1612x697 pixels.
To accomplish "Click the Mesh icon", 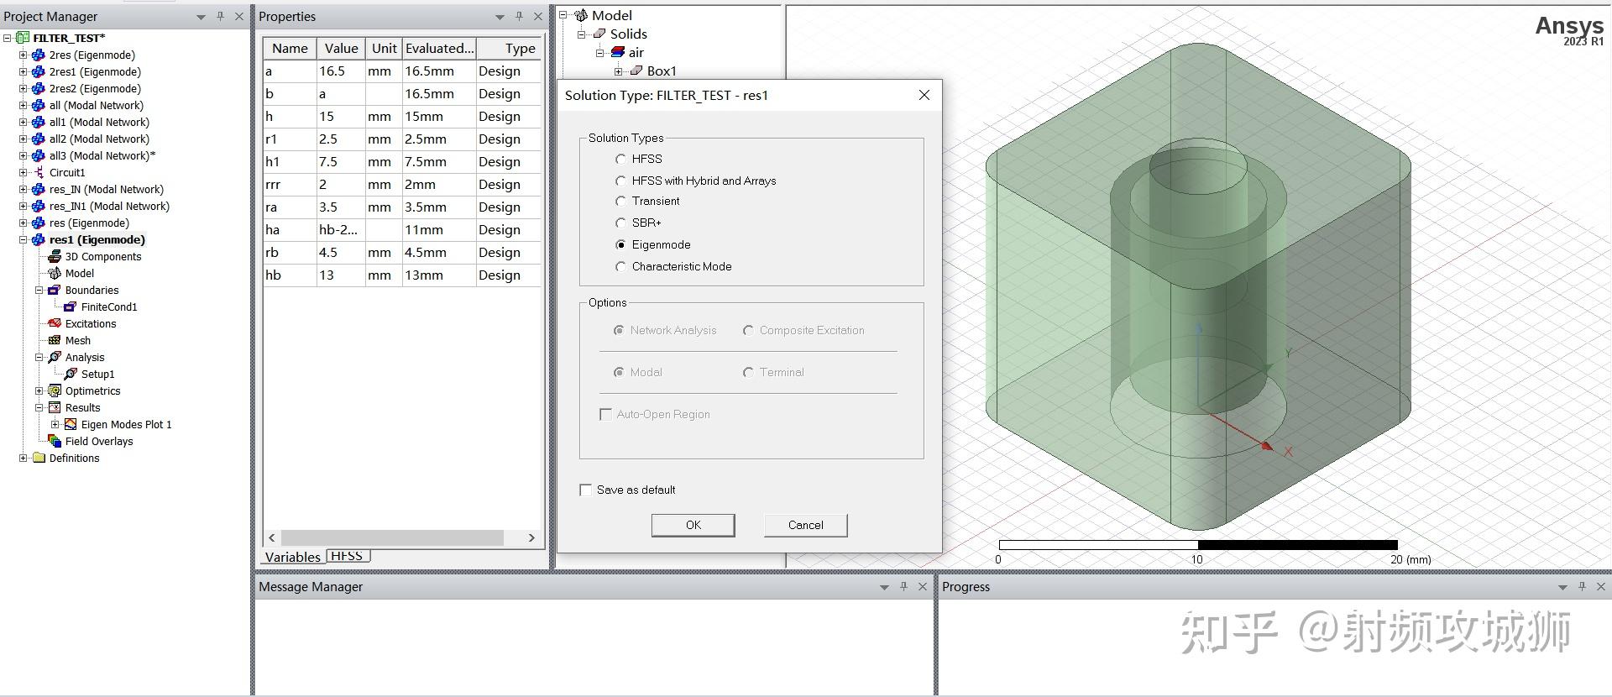I will (x=55, y=340).
